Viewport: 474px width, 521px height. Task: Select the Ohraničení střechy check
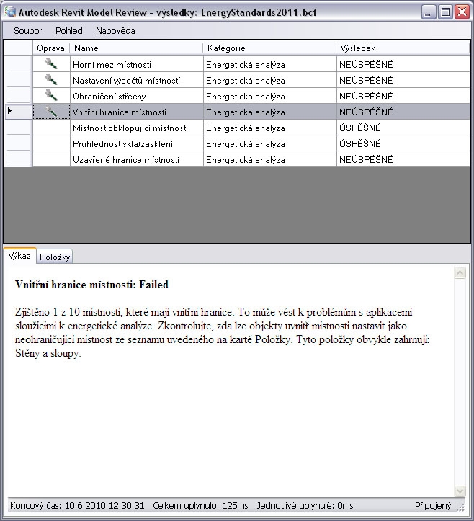point(137,97)
